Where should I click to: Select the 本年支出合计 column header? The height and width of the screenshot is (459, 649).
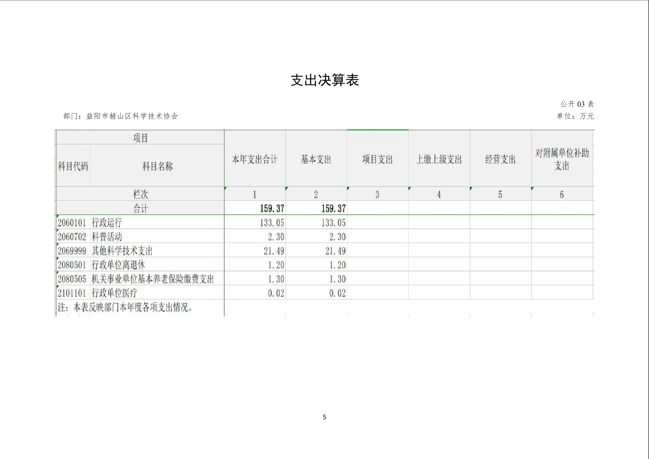[255, 159]
